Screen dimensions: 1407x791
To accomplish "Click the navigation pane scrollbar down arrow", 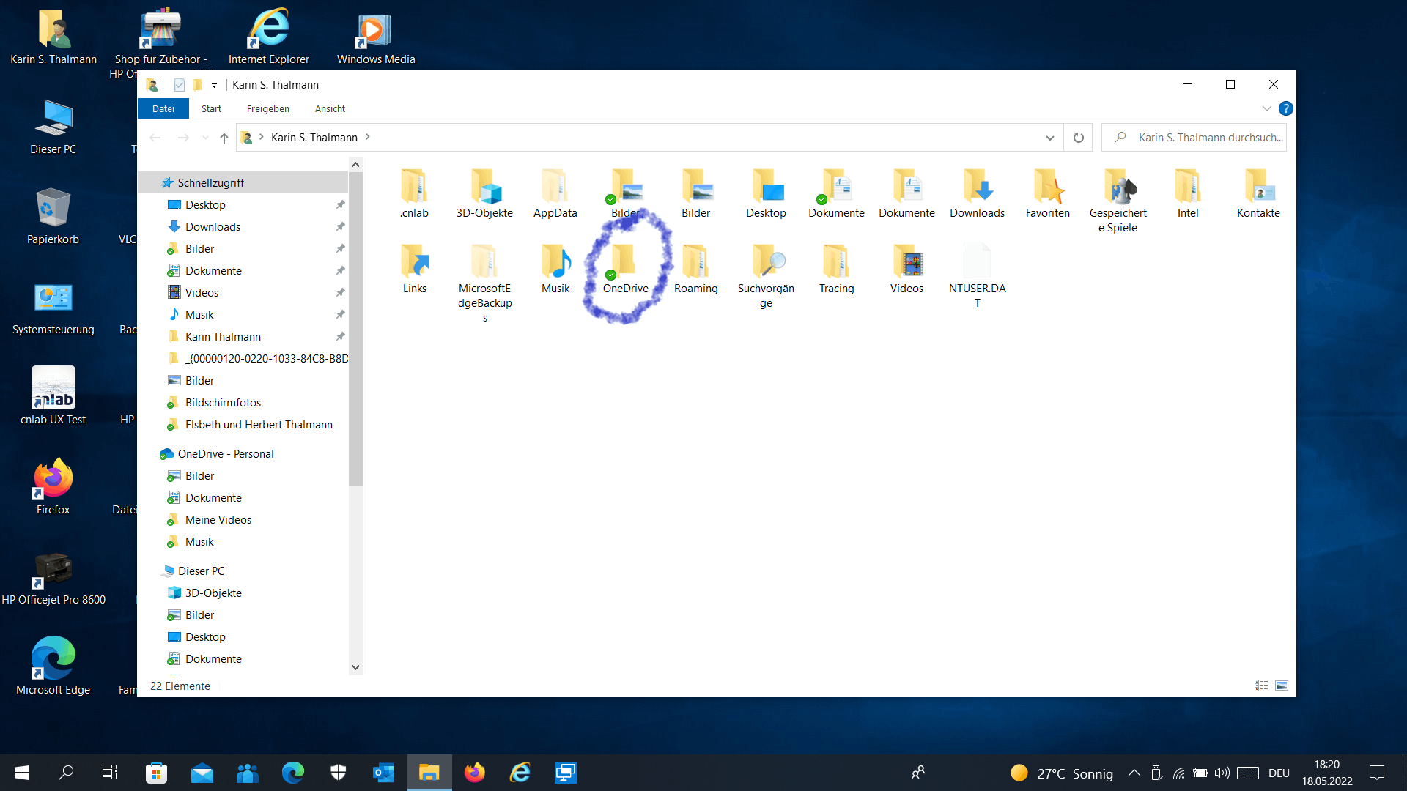I will point(355,667).
